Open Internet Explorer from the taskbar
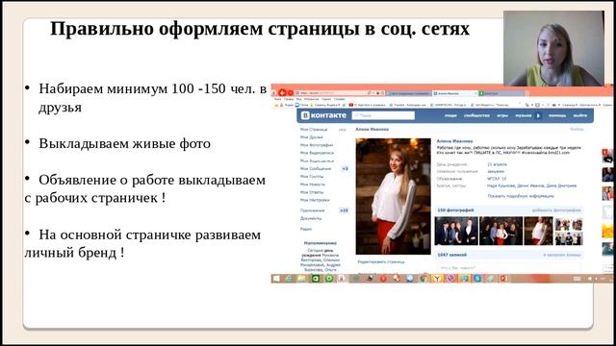Viewport: 616px width, 346px height. (x=289, y=278)
